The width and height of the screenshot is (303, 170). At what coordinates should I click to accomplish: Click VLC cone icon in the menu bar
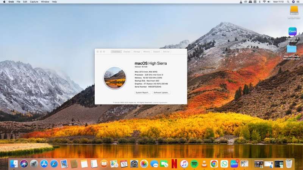[x=241, y=2]
